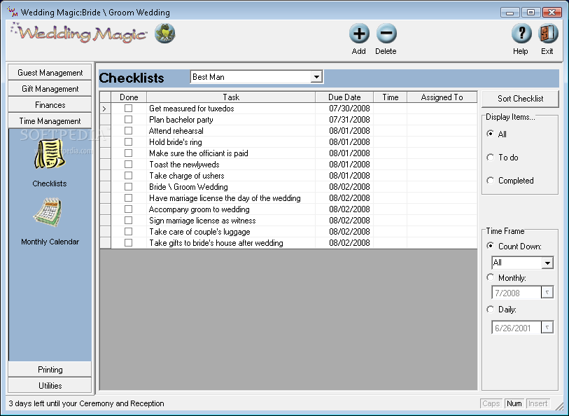Viewport: 569px width, 416px height.
Task: Tick Hold bride's ring checkbox
Action: tap(129, 142)
